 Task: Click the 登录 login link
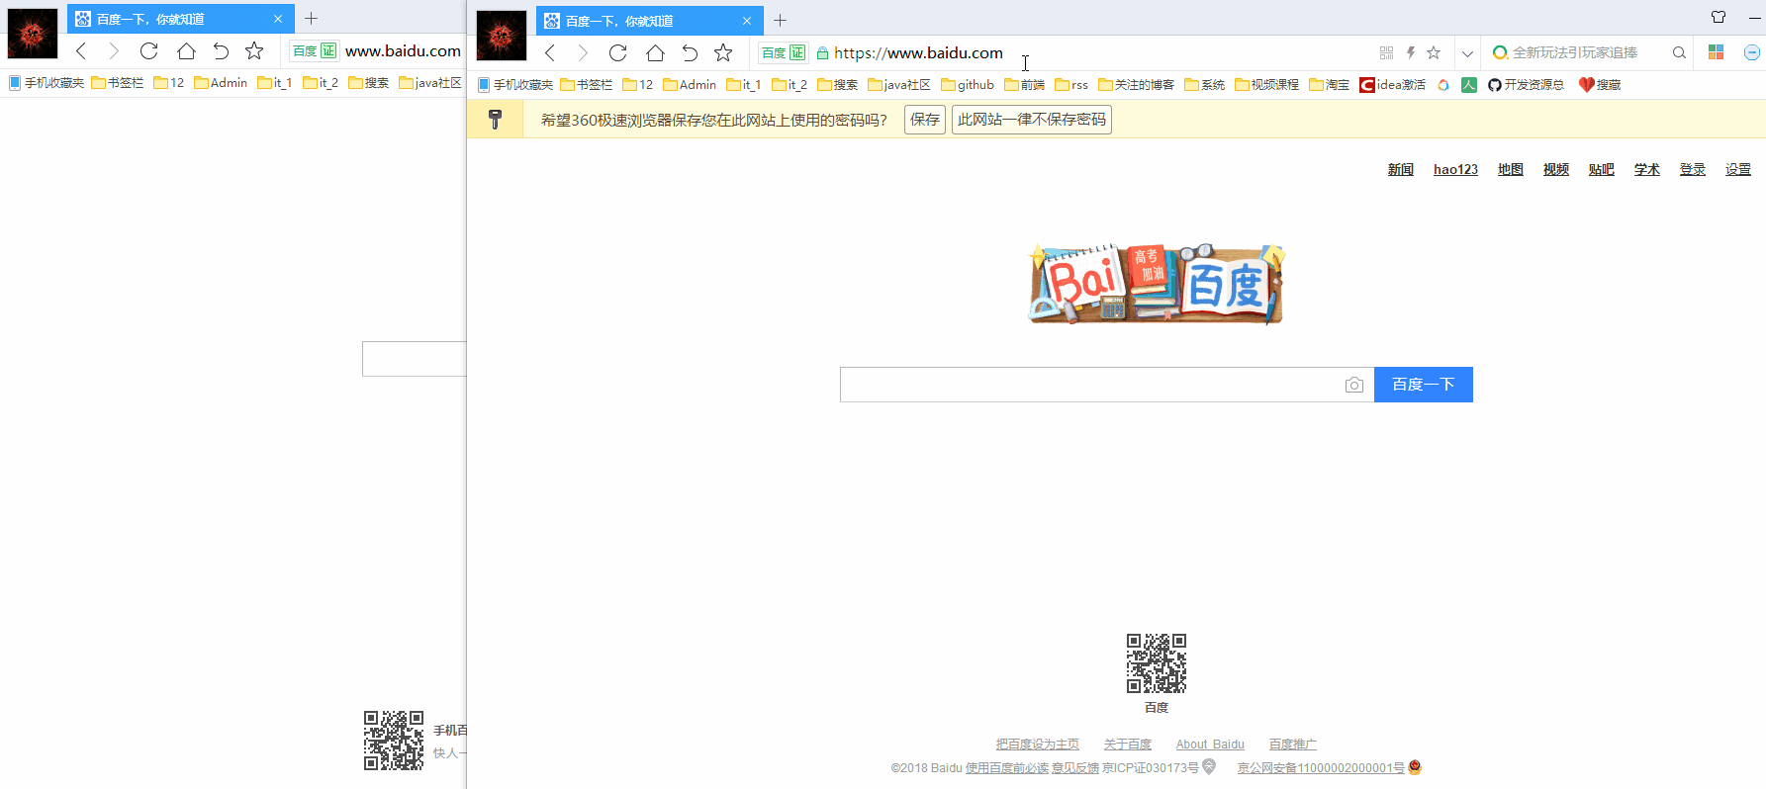point(1693,170)
